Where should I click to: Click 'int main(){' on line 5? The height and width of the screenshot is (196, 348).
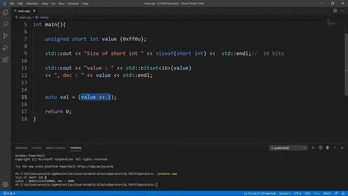[49, 24]
